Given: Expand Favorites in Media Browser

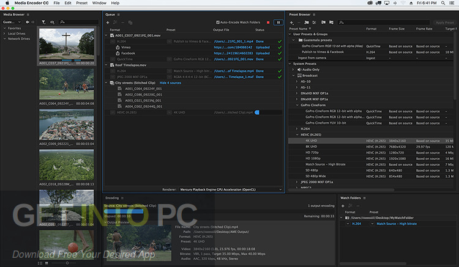Looking at the screenshot, I should tap(5, 28).
